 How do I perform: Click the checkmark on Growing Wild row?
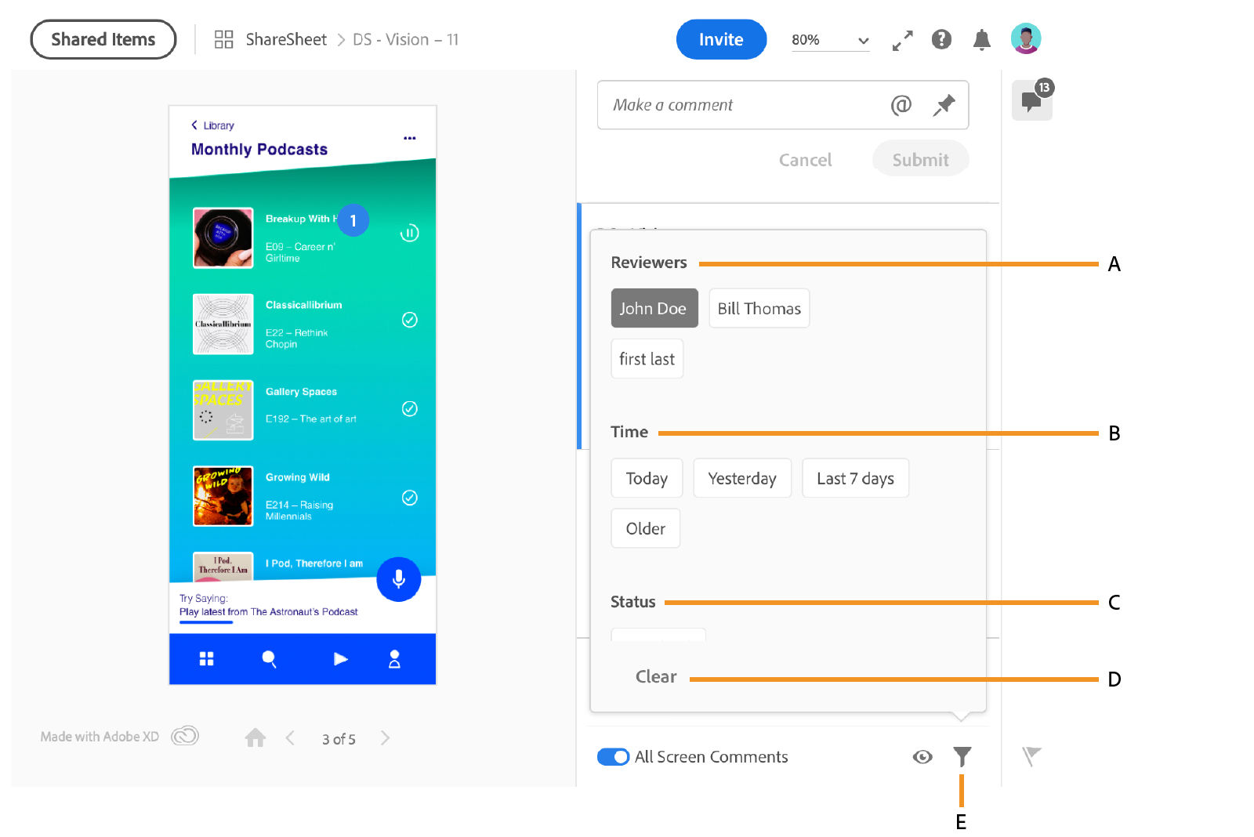(409, 498)
